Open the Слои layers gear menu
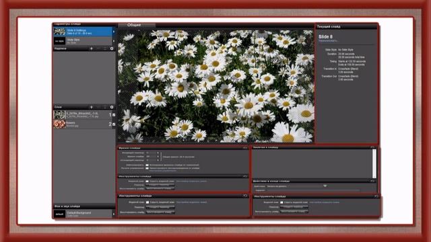Image resolution: width=431 pixels, height=242 pixels. (112, 107)
